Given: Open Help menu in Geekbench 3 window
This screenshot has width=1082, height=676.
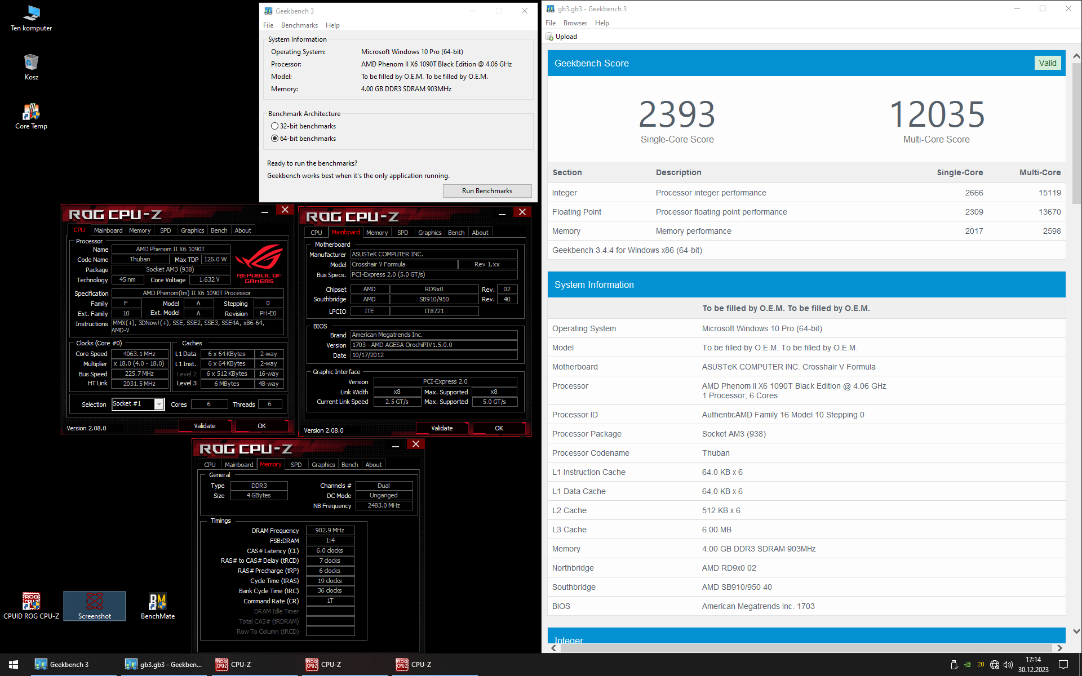Looking at the screenshot, I should pos(332,25).
